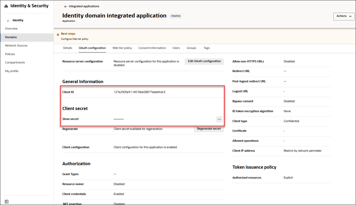Open the Actions menu
Screen dimensions: 356x205
point(344,16)
